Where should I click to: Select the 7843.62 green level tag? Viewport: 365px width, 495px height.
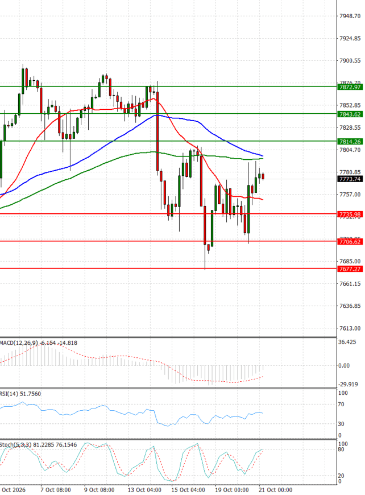point(350,114)
